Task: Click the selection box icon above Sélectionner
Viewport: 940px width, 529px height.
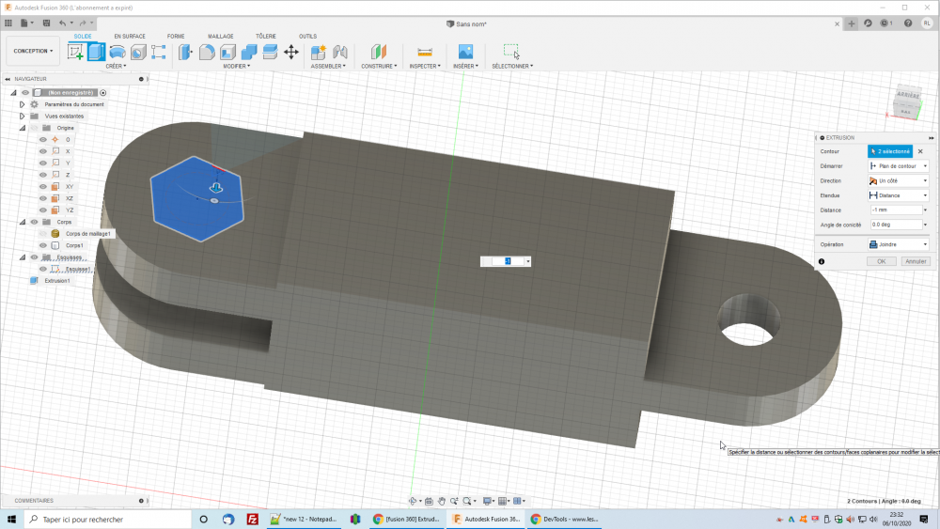Action: point(510,52)
